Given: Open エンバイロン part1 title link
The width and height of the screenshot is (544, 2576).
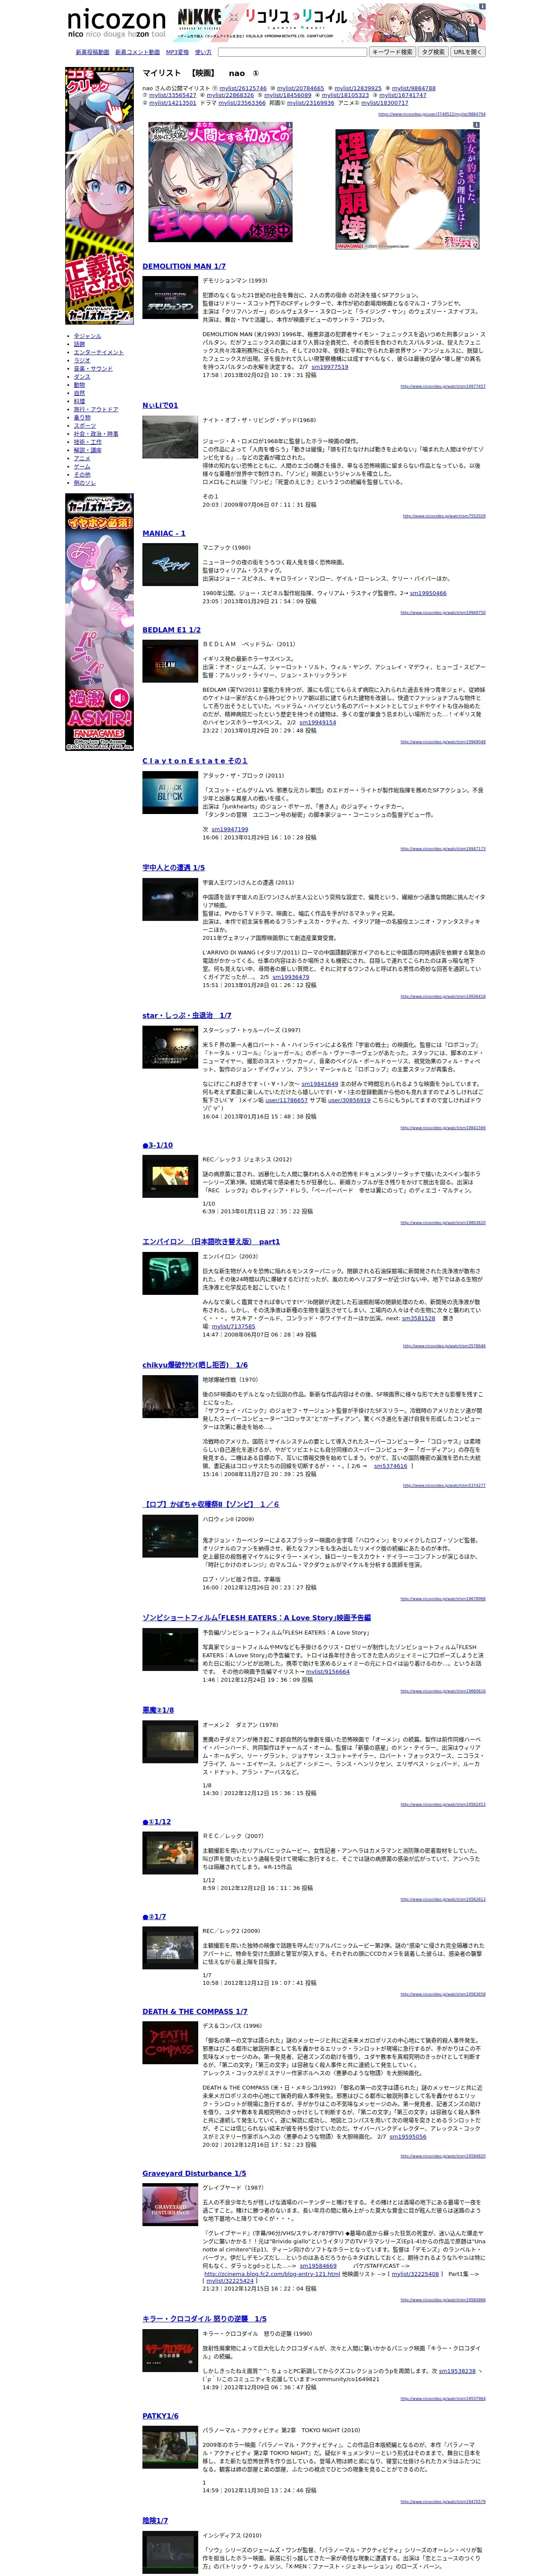Looking at the screenshot, I should coord(211,1241).
